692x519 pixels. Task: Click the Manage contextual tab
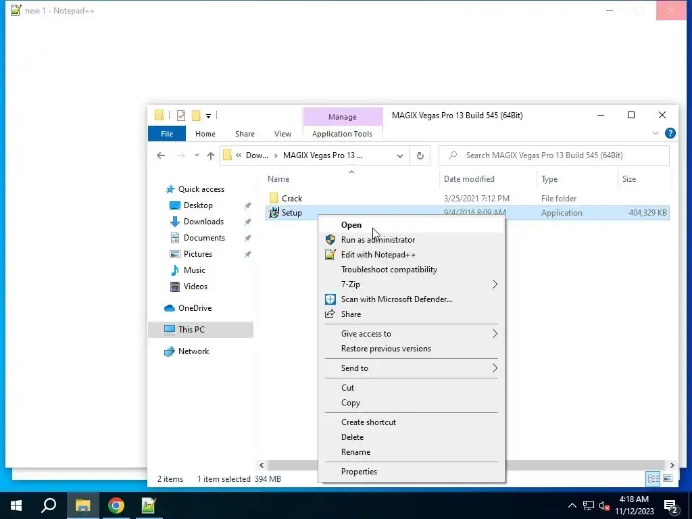(x=343, y=117)
